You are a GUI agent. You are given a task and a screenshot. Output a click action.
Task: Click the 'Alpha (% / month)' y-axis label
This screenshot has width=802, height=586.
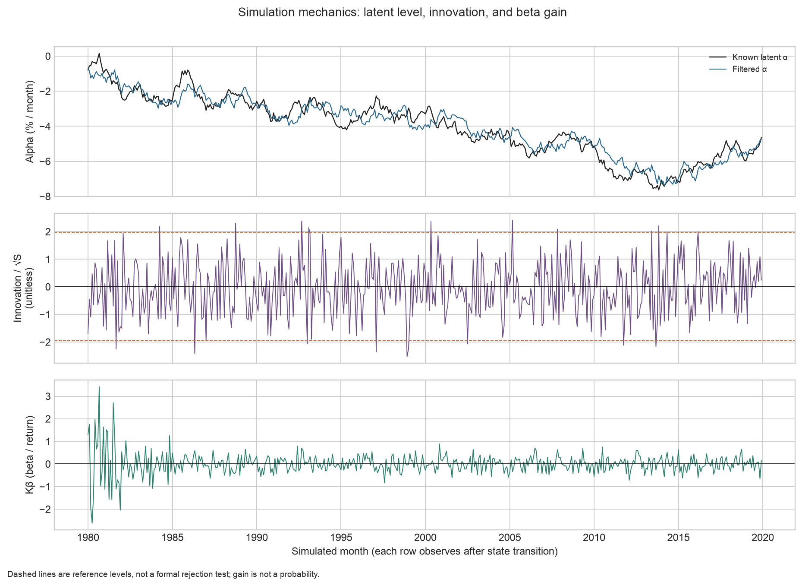pyautogui.click(x=30, y=122)
